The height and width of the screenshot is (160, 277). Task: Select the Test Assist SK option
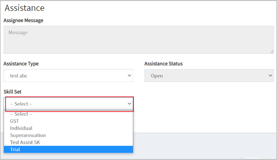point(68,142)
